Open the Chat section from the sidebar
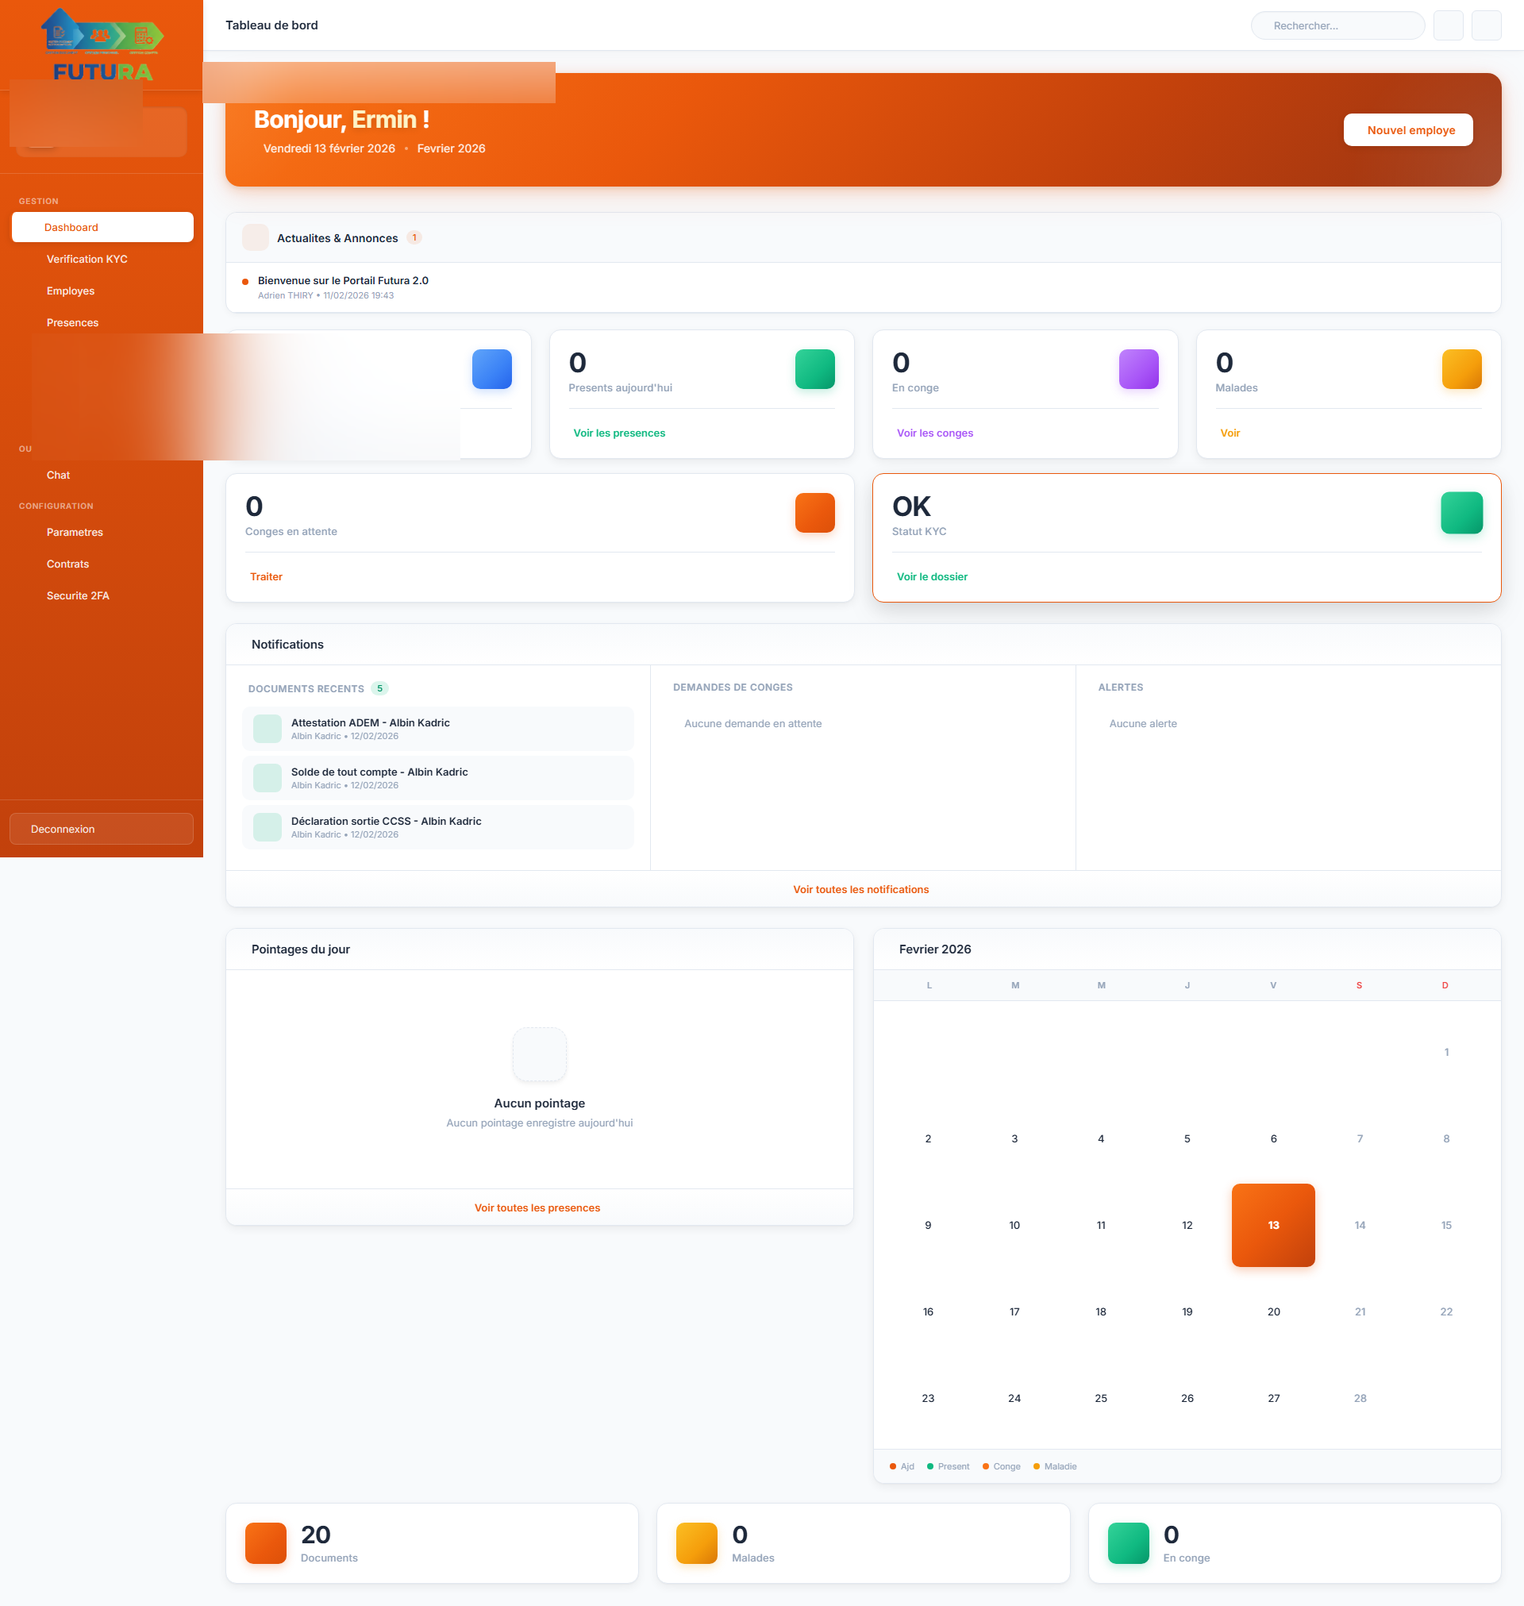 pyautogui.click(x=58, y=475)
